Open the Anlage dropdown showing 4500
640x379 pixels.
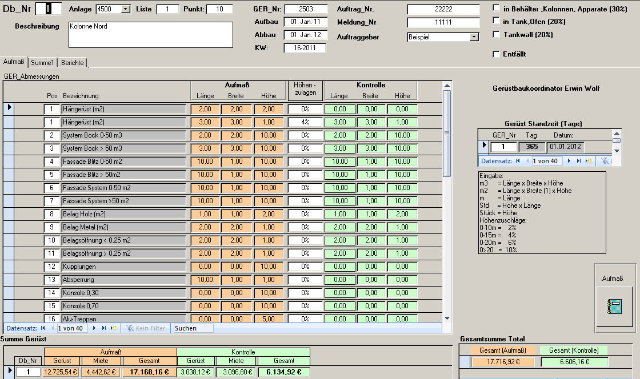pos(125,9)
